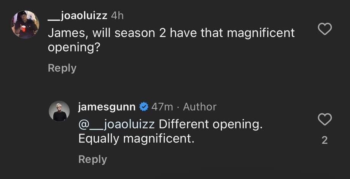Reply to the jamesgunn comment
Viewport: 350px width, 179px height.
(x=92, y=159)
